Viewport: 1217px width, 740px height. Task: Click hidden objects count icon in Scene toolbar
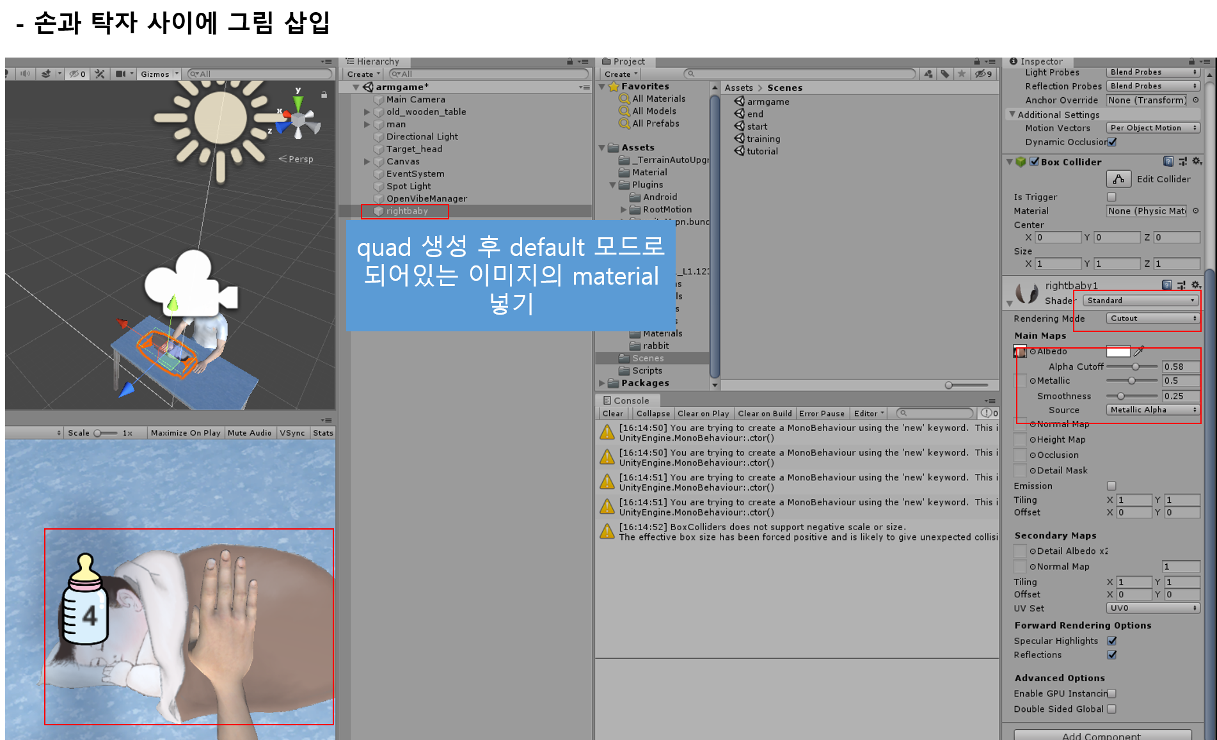tap(77, 74)
